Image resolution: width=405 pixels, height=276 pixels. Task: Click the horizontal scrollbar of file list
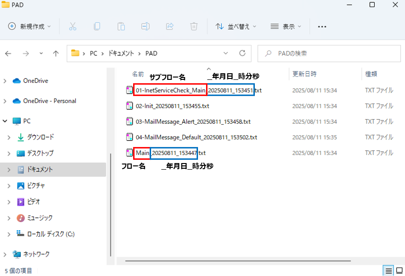click(x=238, y=261)
